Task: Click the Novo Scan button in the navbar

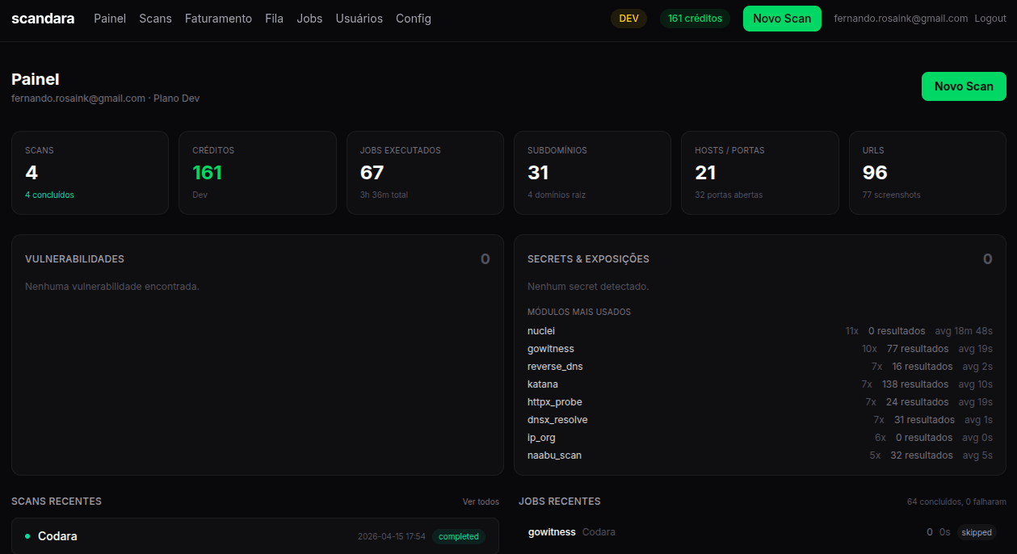Action: [x=782, y=18]
